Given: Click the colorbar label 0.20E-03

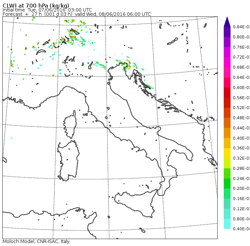Looking at the screenshot, I should [x=241, y=189].
